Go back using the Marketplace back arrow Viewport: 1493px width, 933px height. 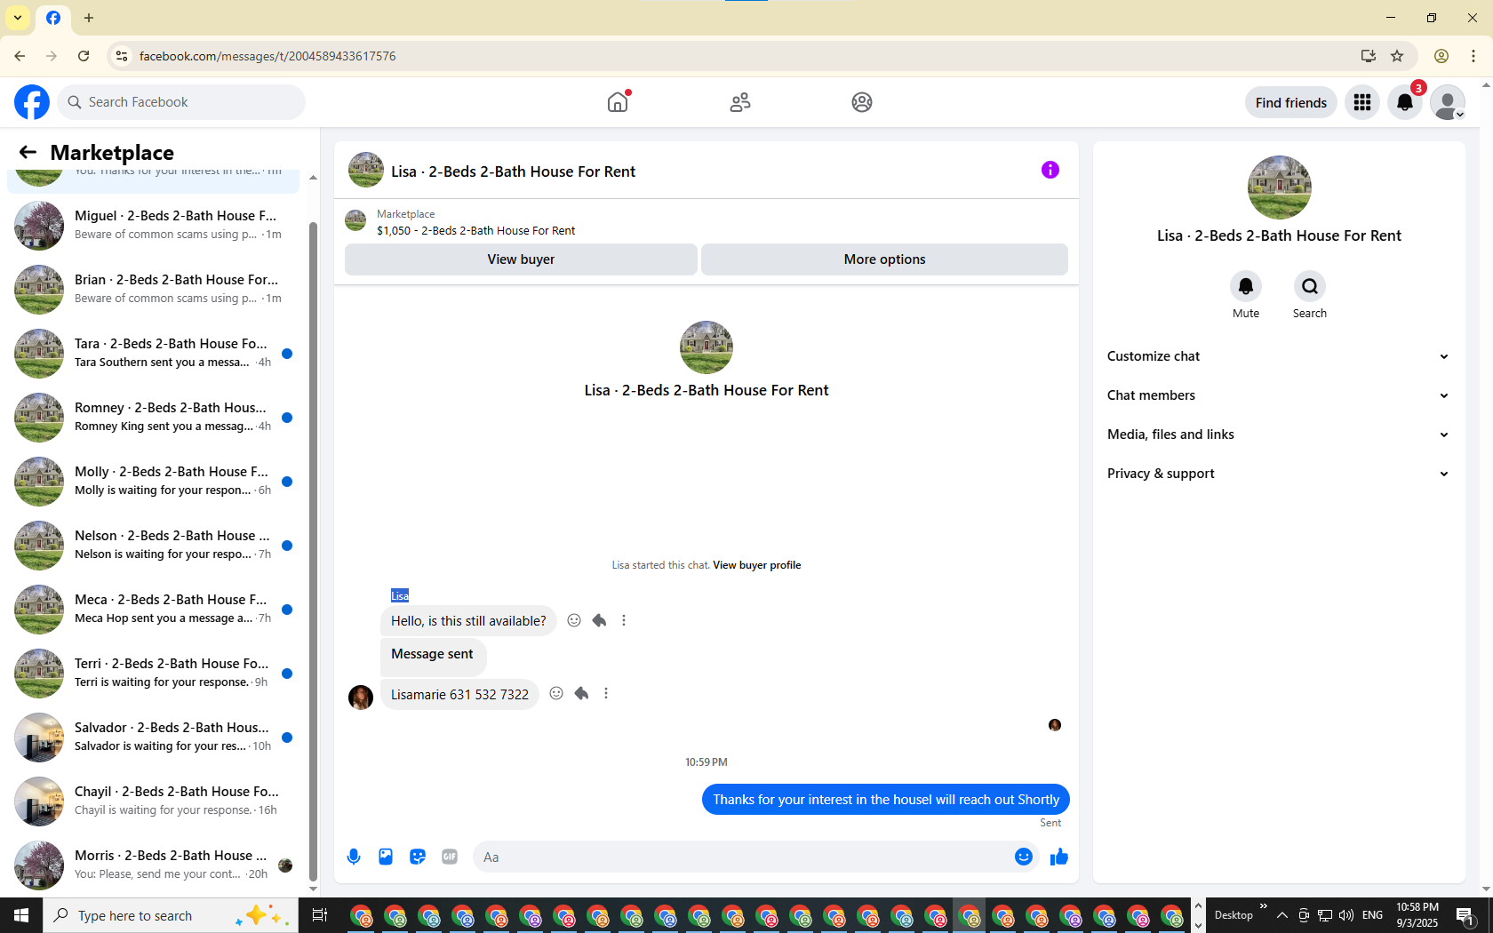coord(28,152)
